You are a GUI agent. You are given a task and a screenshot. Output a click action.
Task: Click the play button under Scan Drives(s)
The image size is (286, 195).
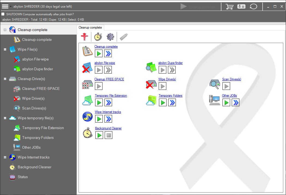coord(226,86)
